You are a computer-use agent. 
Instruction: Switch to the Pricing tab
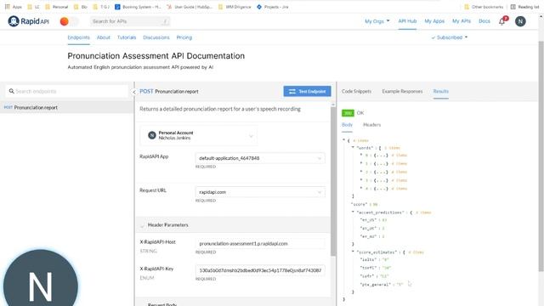(x=184, y=37)
